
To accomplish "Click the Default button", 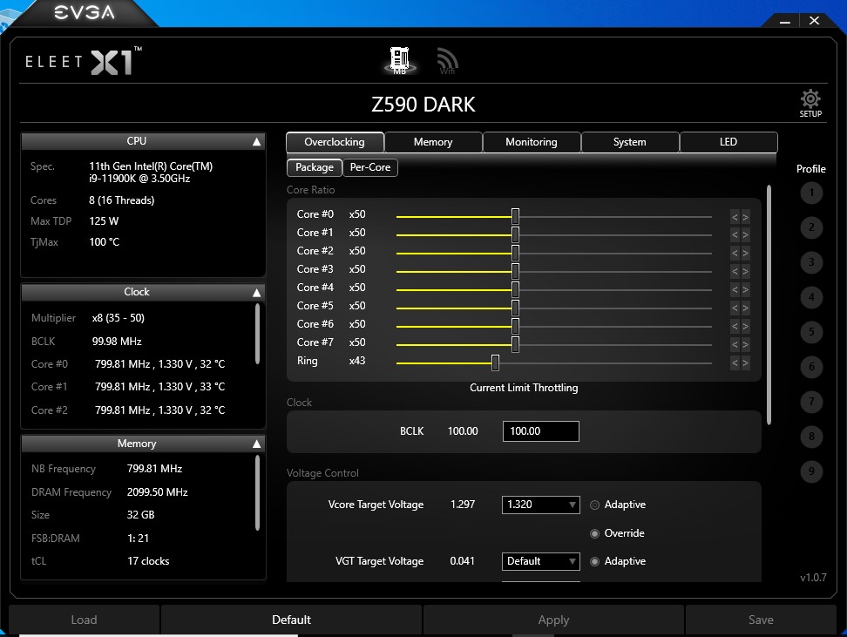I will (x=292, y=620).
